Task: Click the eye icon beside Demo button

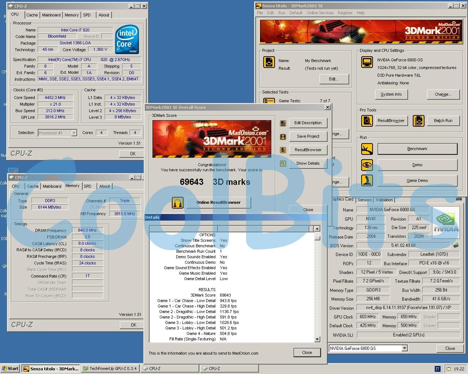Action: [x=367, y=165]
